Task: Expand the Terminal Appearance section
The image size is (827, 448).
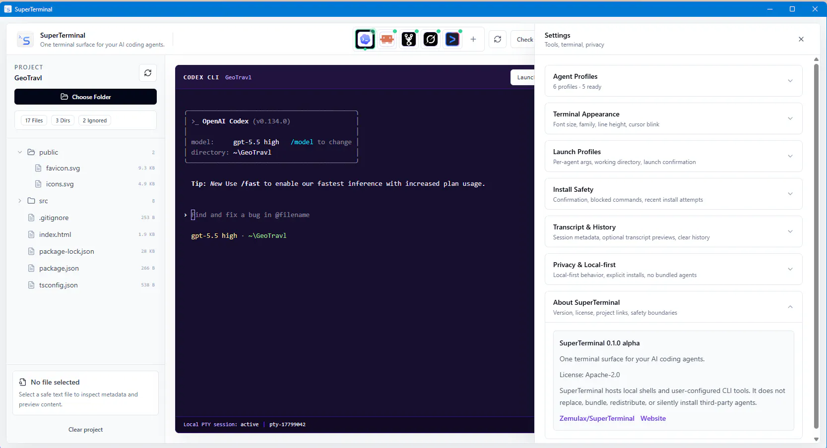Action: click(x=673, y=118)
